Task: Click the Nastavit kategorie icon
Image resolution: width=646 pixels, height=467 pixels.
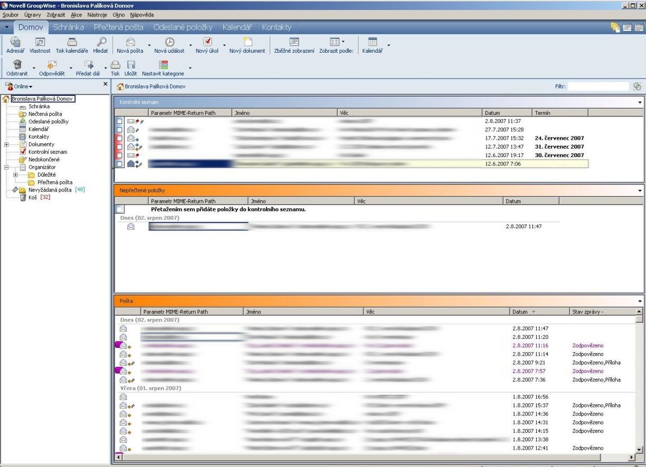Action: click(163, 65)
